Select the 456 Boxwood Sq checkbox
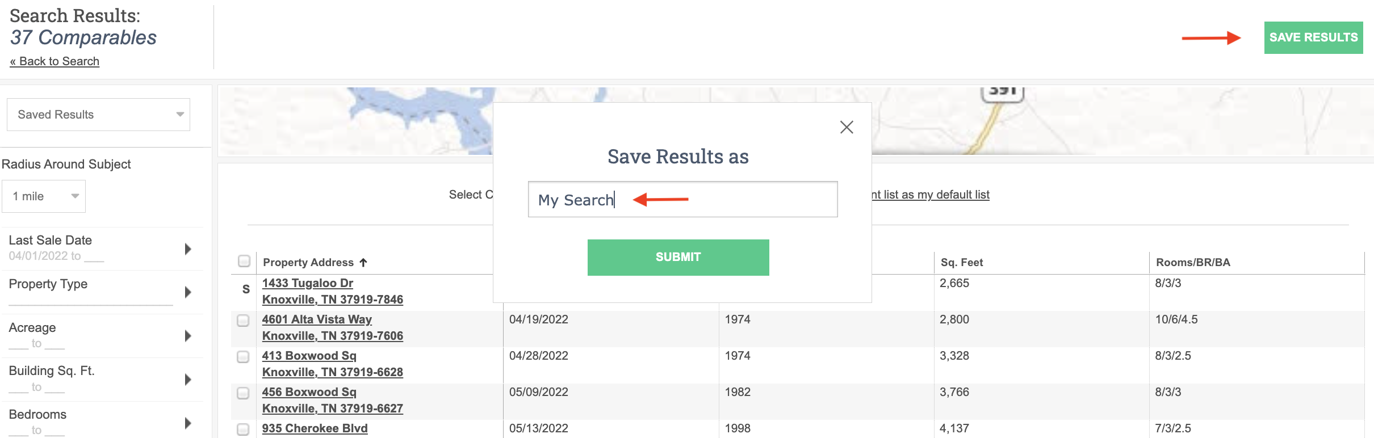Screen dimensions: 1374x438 pos(243,393)
